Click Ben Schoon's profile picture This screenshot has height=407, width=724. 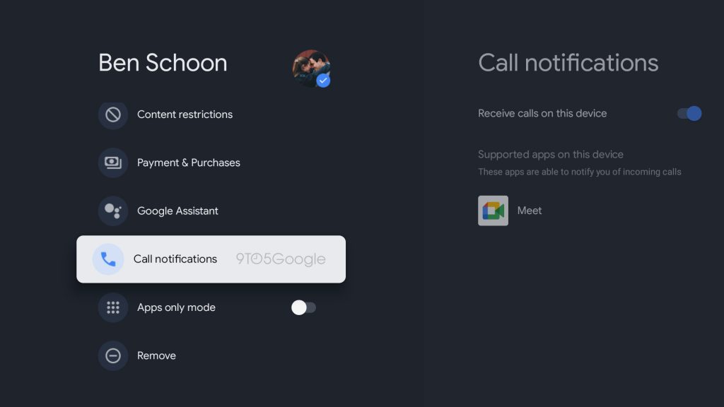tap(311, 68)
